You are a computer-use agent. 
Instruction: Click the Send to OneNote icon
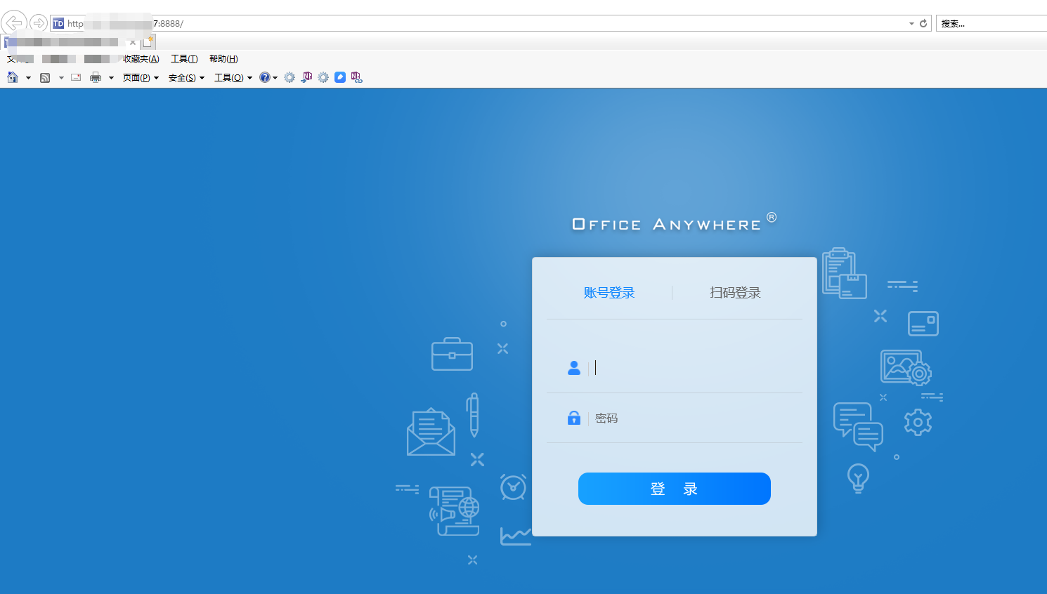306,77
